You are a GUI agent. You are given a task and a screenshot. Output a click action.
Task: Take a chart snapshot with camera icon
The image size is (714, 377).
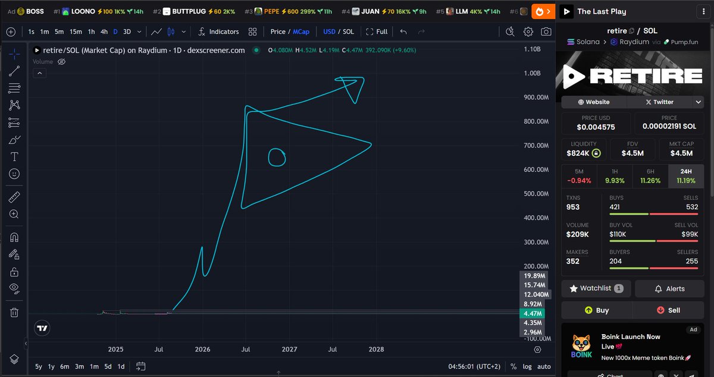click(546, 32)
